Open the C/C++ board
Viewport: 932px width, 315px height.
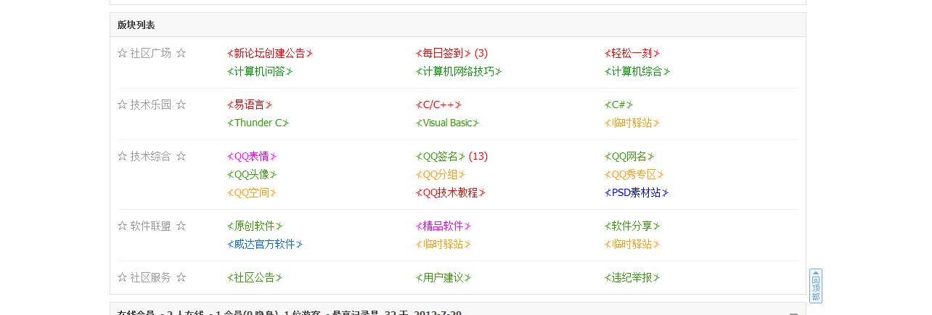coord(439,105)
